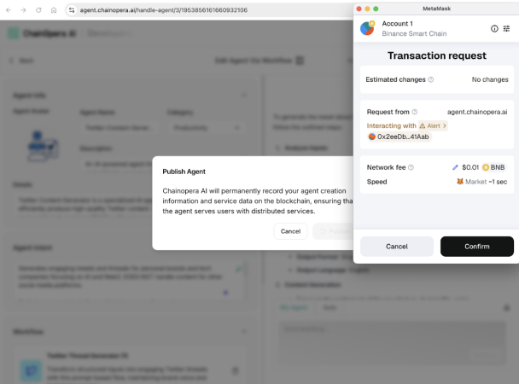
Task: Cancel the Publish Agent dialog
Action: tap(290, 231)
